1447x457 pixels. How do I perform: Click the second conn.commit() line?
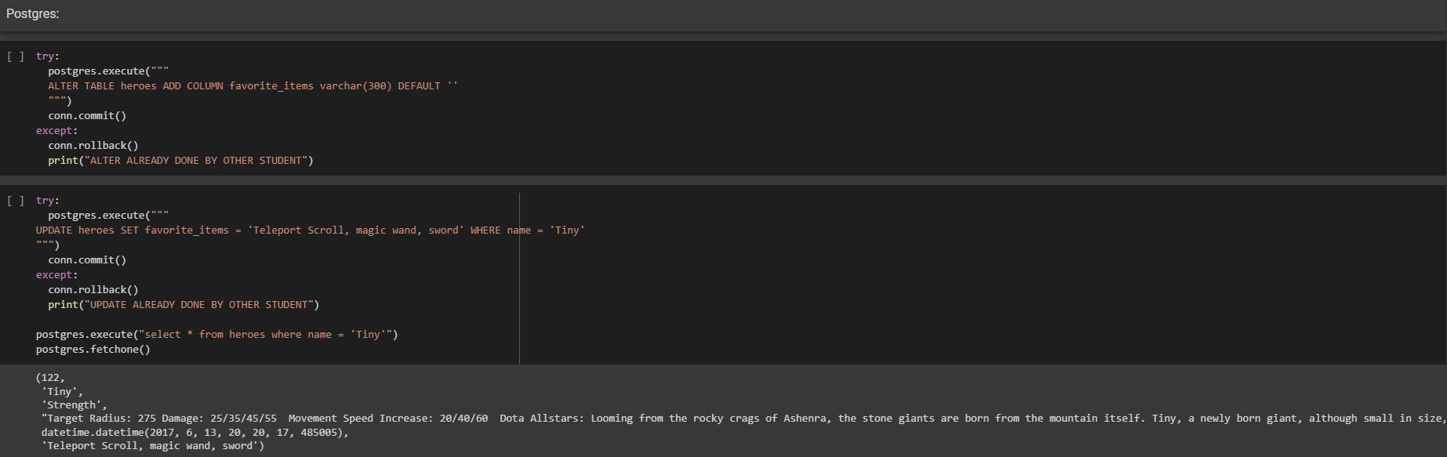tap(87, 260)
